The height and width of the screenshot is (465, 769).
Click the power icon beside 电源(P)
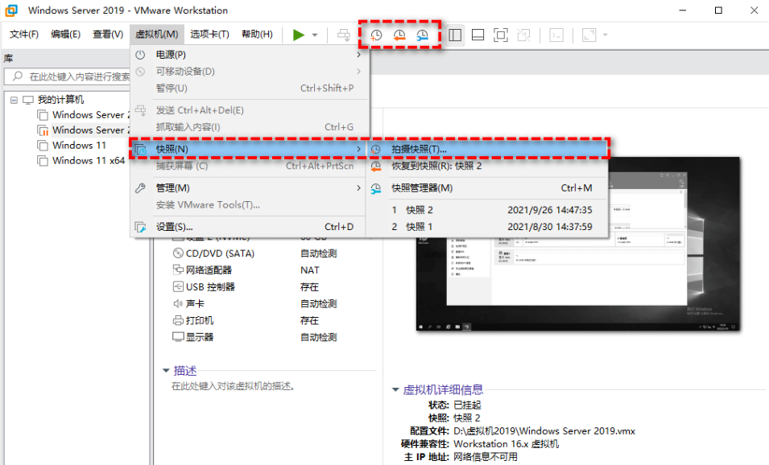pyautogui.click(x=140, y=55)
